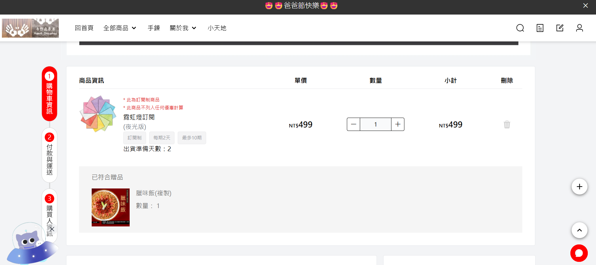
Task: Open the search magnifier icon
Action: [520, 28]
